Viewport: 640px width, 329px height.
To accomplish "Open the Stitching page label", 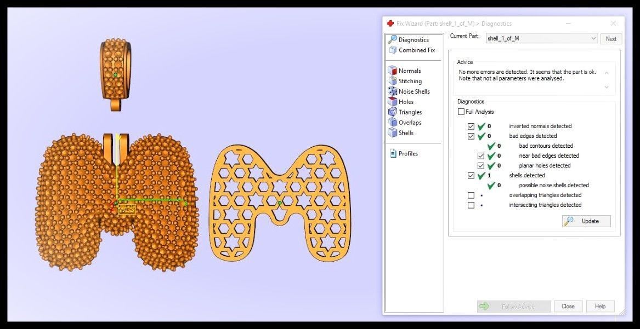I will 410,81.
